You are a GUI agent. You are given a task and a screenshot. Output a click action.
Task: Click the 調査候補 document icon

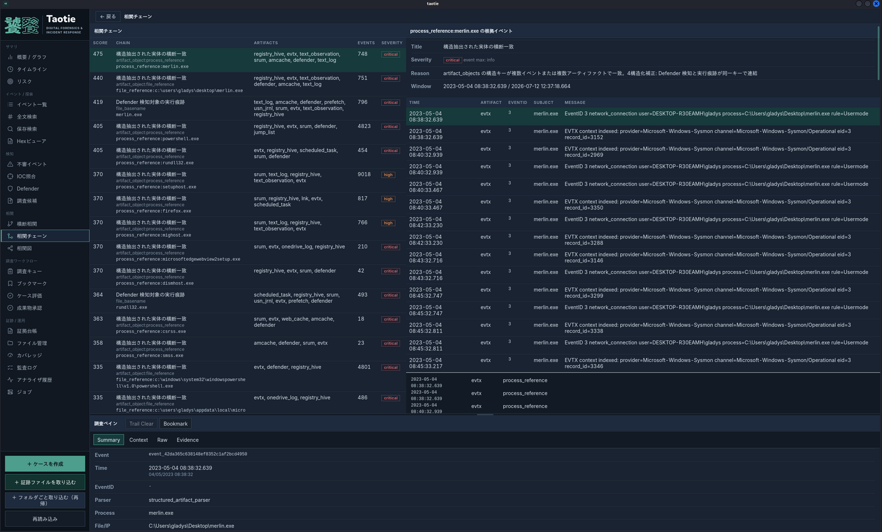10,201
